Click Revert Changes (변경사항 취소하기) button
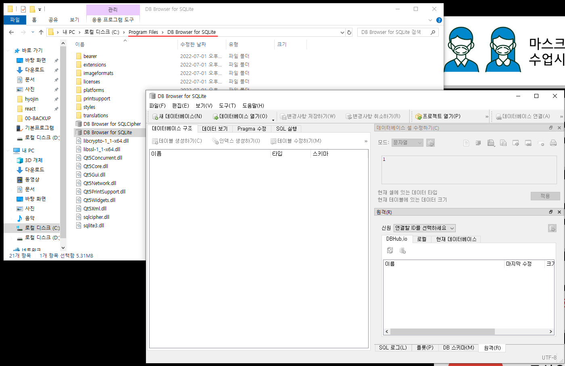 [x=373, y=116]
